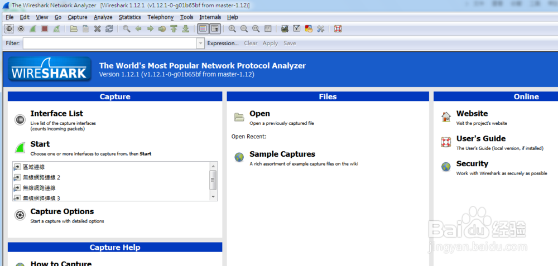Visit the project Website link
The width and height of the screenshot is (558, 266).
tap(472, 113)
